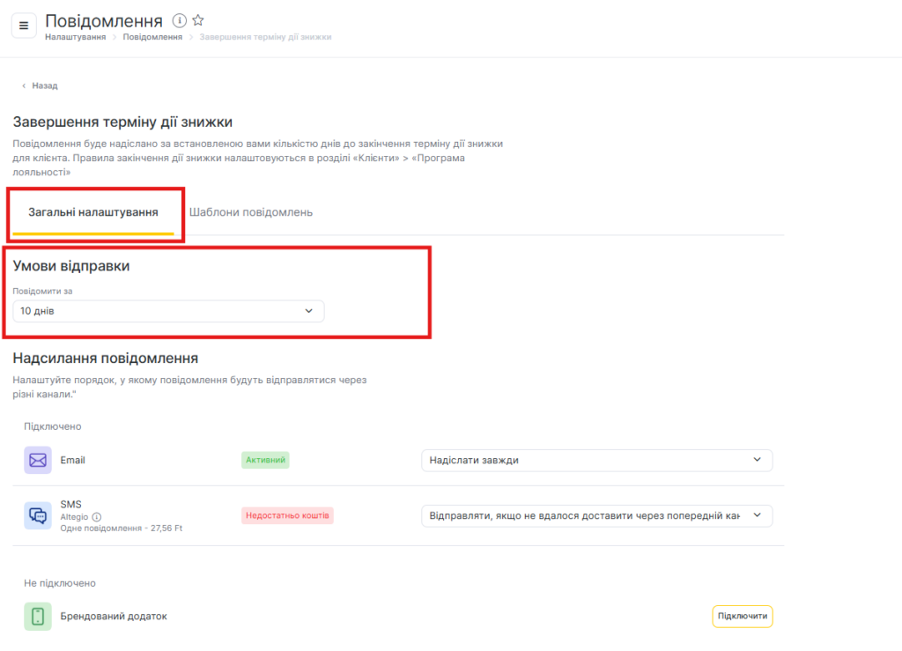Viewport: 902px width, 651px height.
Task: Click the info icon beside Повідомлення title
Action: pos(180,20)
